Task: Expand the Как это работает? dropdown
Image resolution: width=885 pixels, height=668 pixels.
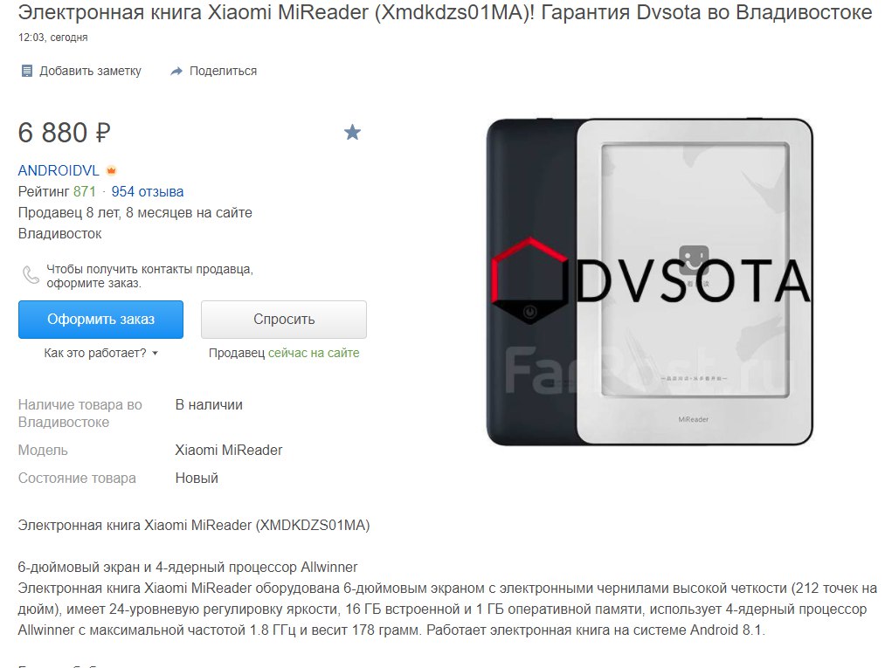Action: pos(101,353)
